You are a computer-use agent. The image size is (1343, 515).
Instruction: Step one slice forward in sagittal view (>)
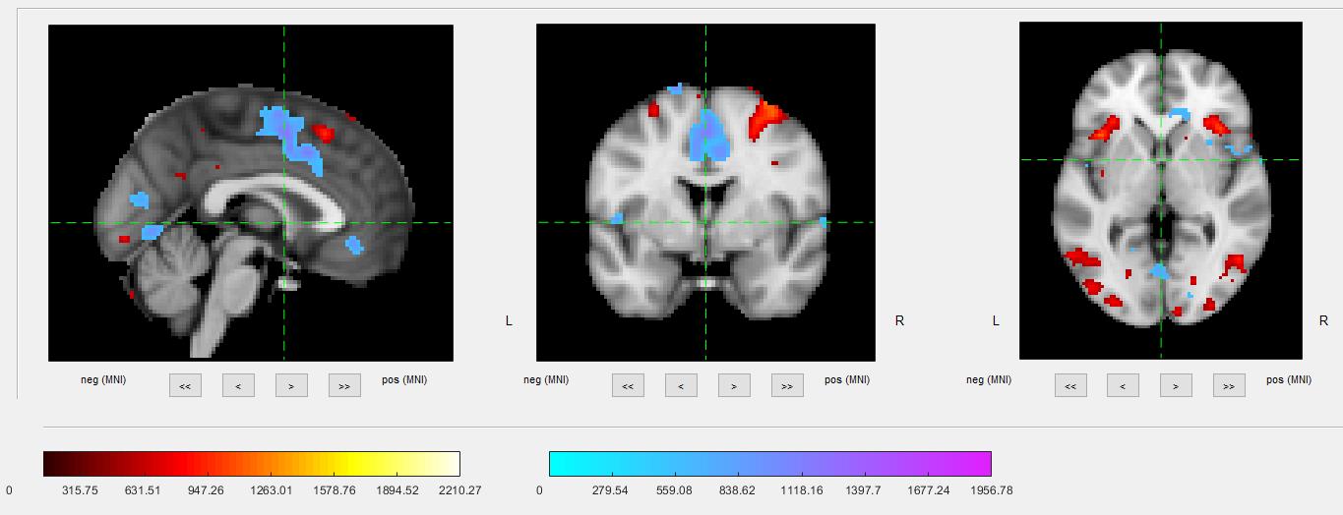pyautogui.click(x=291, y=385)
